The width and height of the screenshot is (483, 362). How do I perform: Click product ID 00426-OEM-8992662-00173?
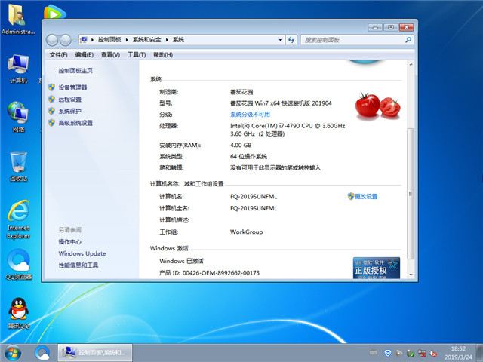pyautogui.click(x=221, y=273)
